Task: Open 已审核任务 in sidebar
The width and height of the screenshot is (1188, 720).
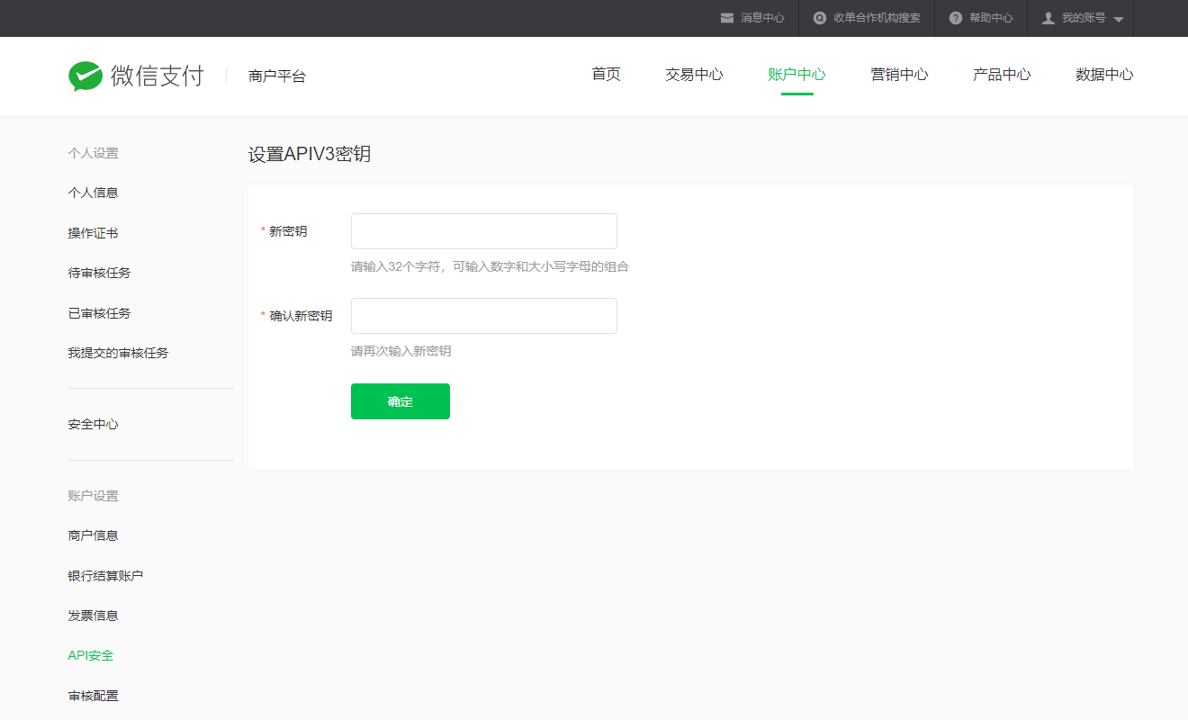Action: 99,313
